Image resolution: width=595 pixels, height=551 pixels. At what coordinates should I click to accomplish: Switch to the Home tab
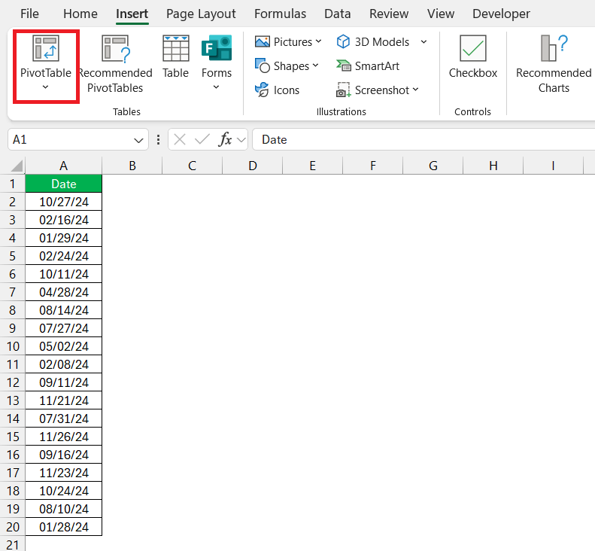click(80, 14)
